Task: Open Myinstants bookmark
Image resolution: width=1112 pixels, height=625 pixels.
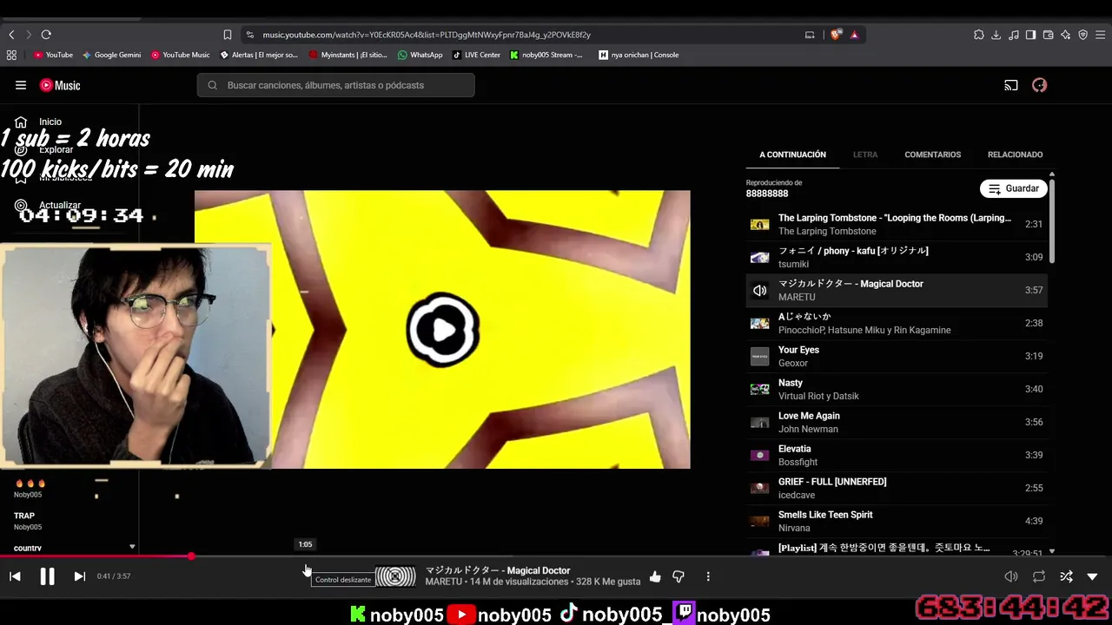Action: click(x=347, y=55)
